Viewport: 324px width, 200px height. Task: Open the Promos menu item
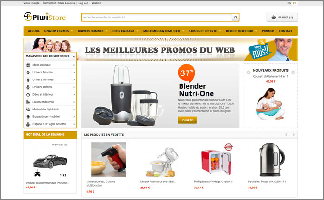[x=268, y=31]
